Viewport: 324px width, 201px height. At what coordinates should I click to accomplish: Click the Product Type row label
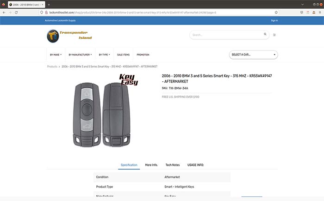pos(104,187)
